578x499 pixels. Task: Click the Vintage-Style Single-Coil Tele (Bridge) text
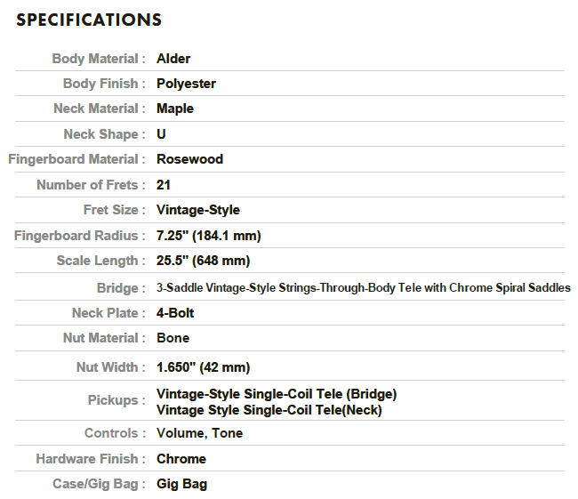pyautogui.click(x=277, y=394)
